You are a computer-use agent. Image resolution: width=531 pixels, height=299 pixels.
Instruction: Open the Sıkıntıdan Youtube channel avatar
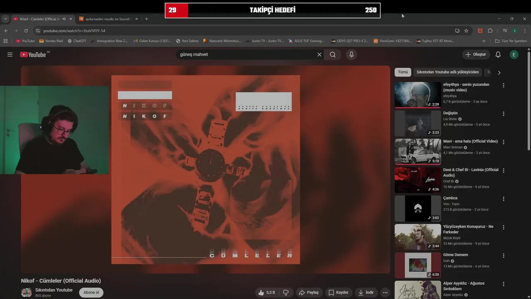27,292
